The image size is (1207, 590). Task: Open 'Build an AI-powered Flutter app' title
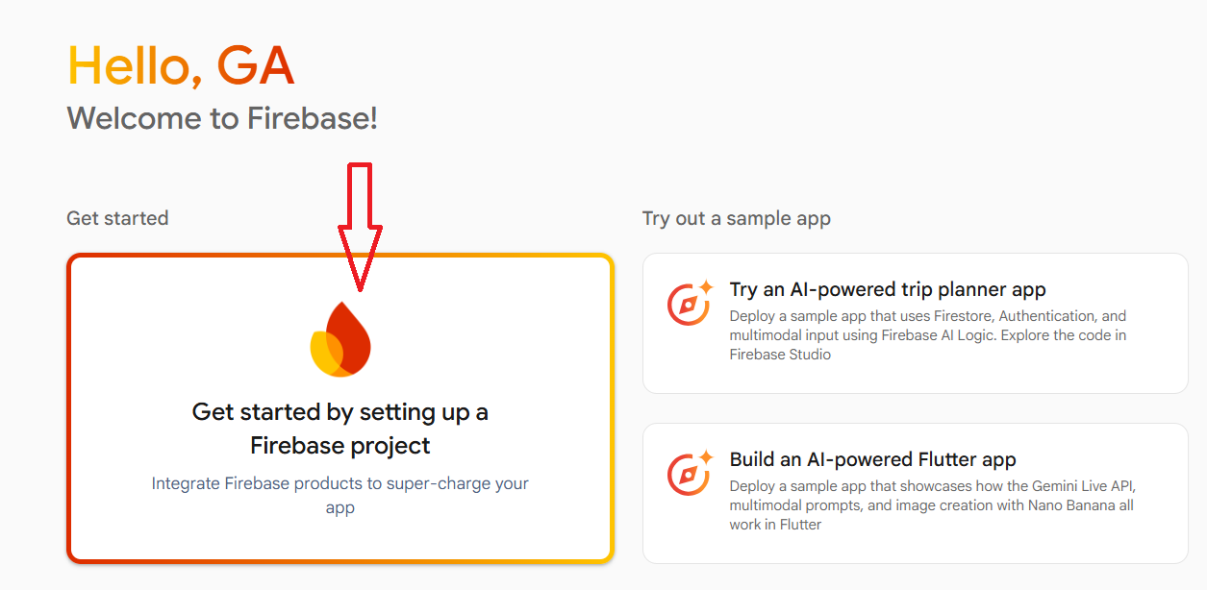pos(872,459)
